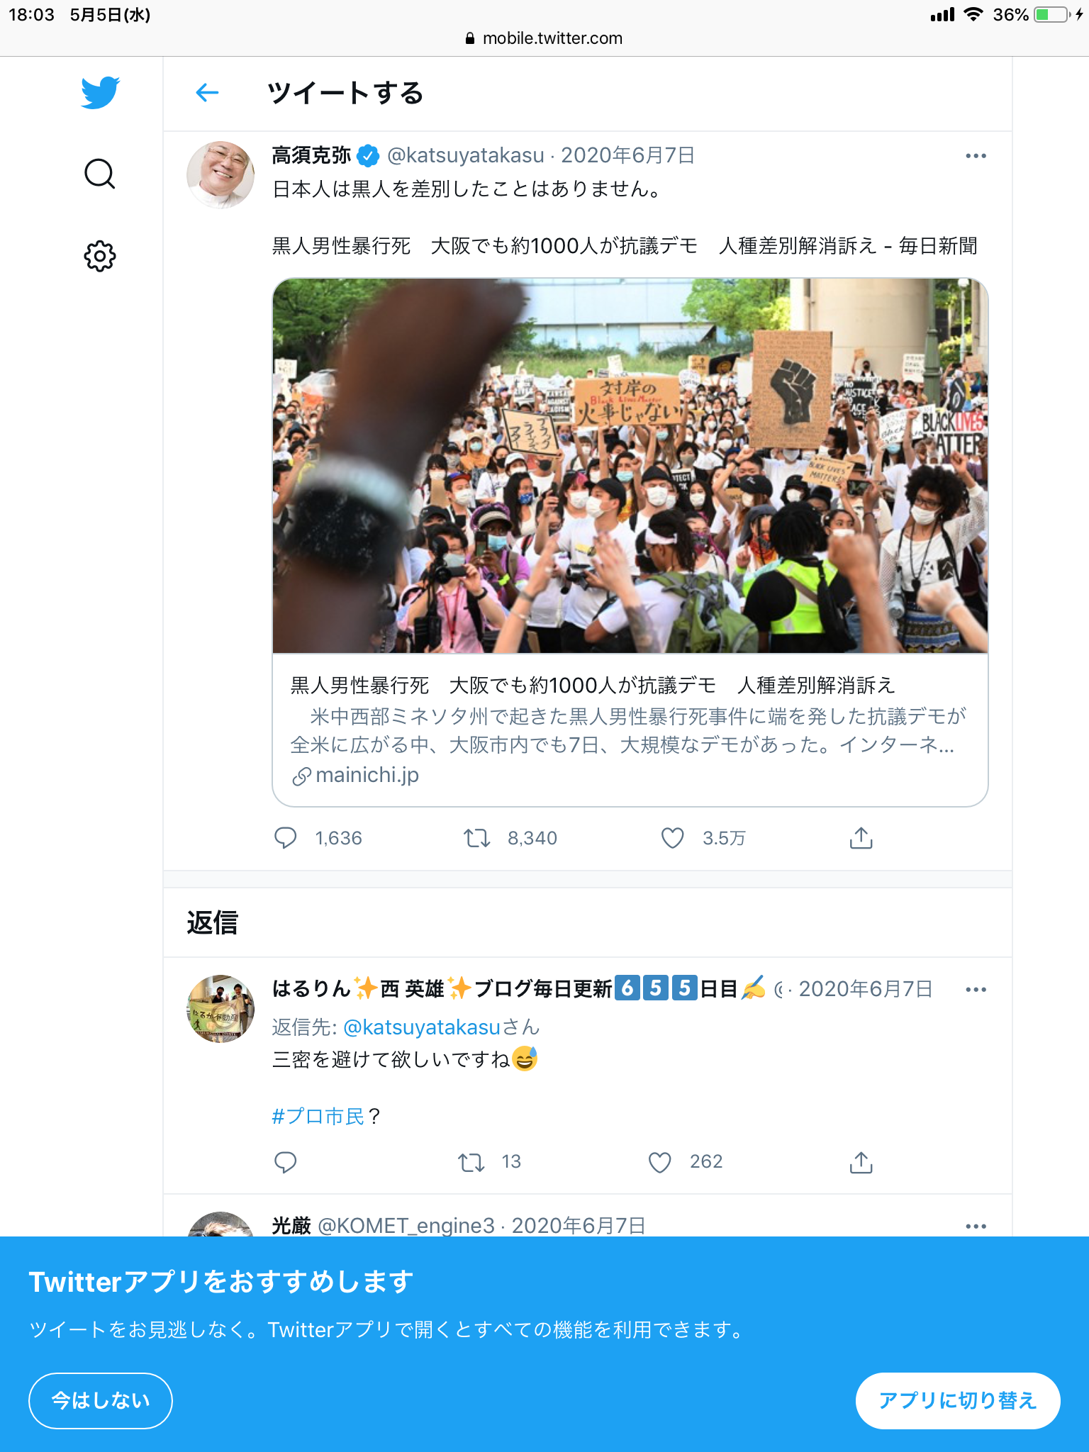The width and height of the screenshot is (1089, 1452).
Task: Open search via the magnifier icon
Action: point(100,174)
